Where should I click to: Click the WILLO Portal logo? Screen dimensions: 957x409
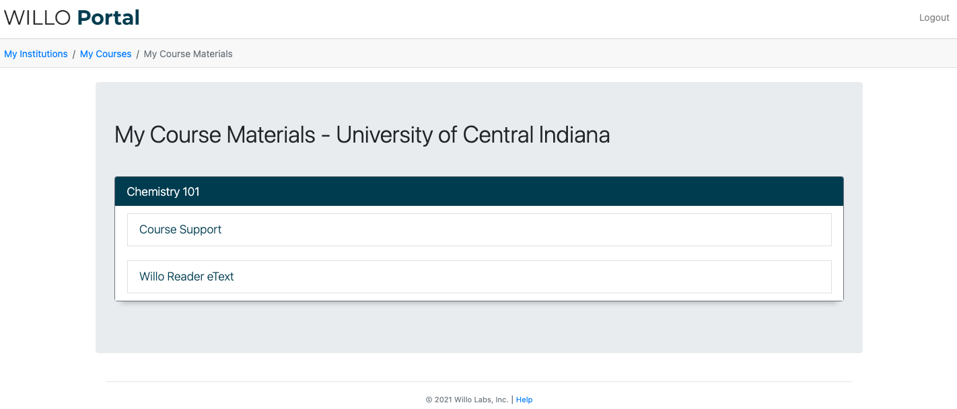[72, 17]
